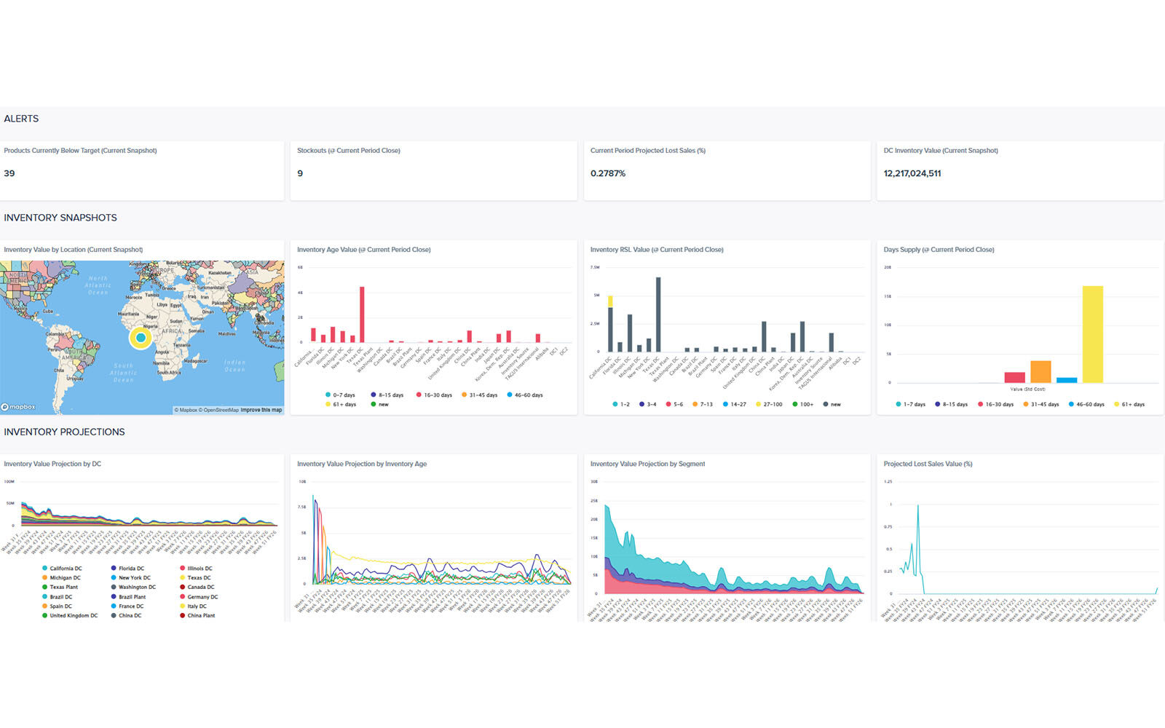
Task: Select the DC Inventory Value figure 12,217,024,511
Action: tap(912, 173)
